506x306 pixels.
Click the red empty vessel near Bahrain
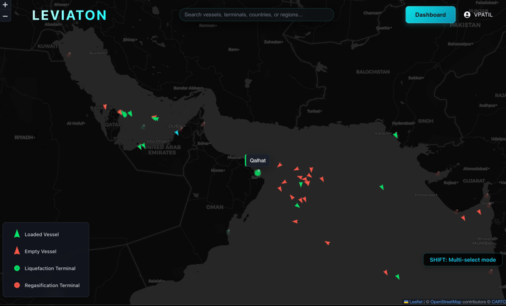click(x=105, y=107)
